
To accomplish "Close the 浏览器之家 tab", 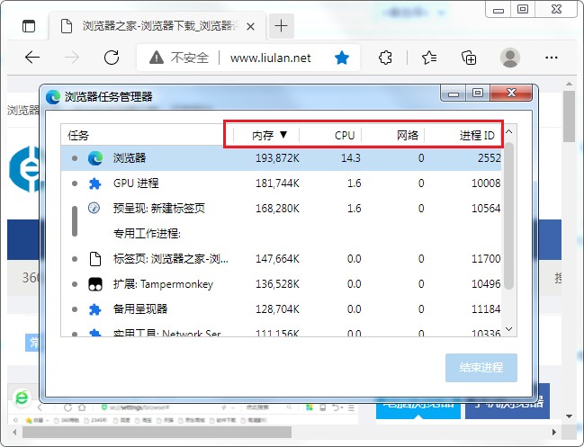I will tap(251, 26).
